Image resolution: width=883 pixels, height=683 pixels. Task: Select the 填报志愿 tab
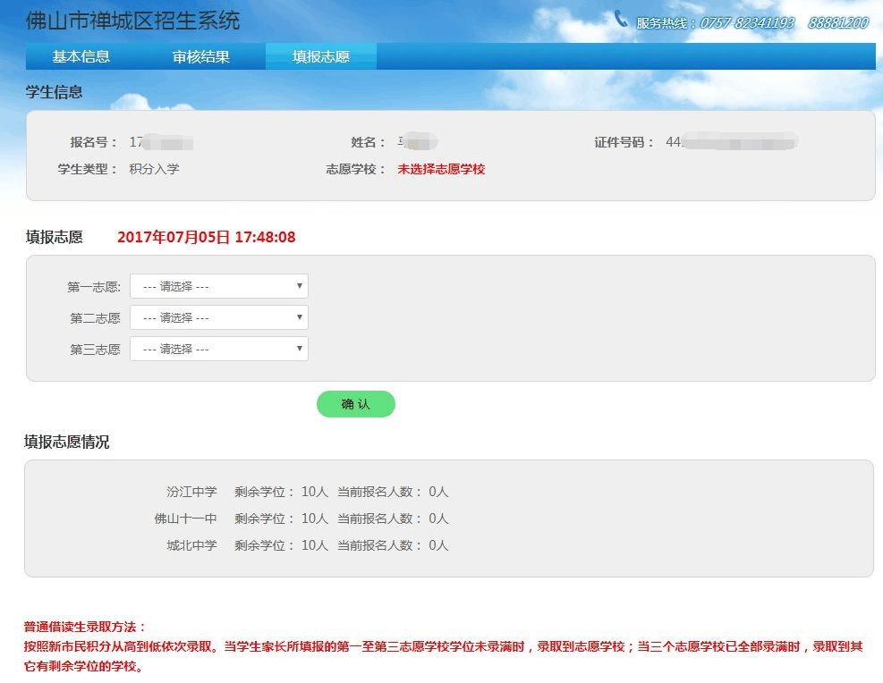pos(321,56)
